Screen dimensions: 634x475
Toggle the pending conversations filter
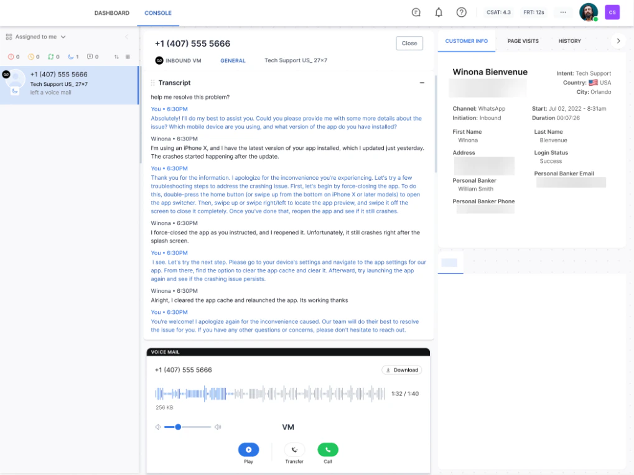[31, 57]
